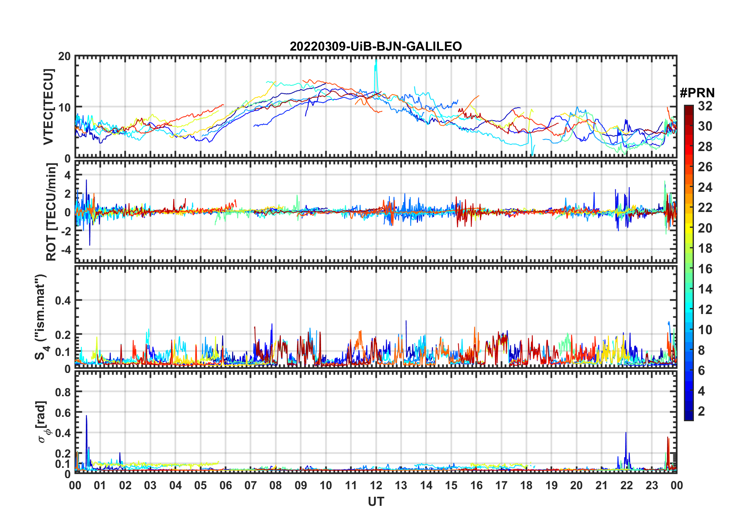
Task: Select the ROT axis tick label -2
Action: (66, 231)
